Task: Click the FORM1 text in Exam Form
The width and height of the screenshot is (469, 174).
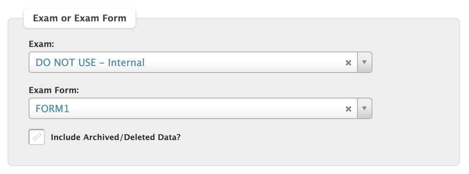Action: point(53,108)
